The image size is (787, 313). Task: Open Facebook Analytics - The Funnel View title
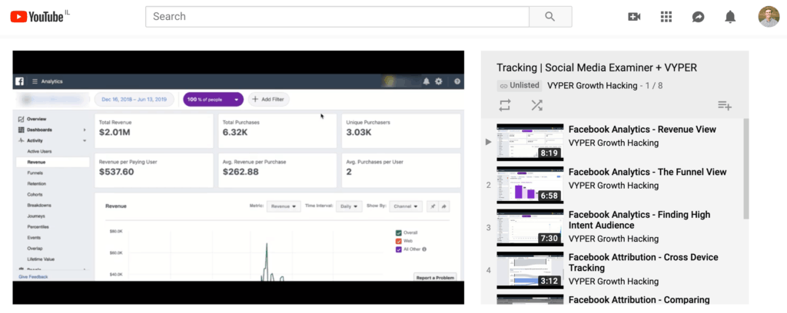[x=647, y=172]
